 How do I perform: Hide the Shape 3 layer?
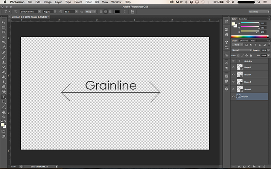pos(233,82)
